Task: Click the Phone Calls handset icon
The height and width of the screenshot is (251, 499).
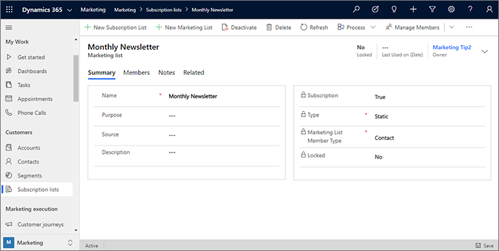Action: pyautogui.click(x=9, y=113)
